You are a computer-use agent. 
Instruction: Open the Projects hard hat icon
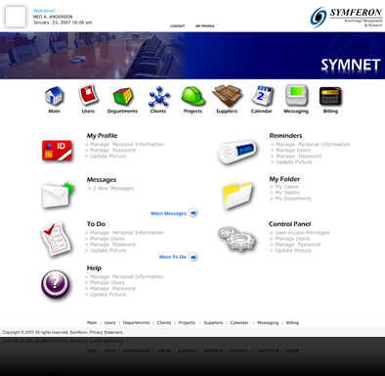pyautogui.click(x=193, y=96)
